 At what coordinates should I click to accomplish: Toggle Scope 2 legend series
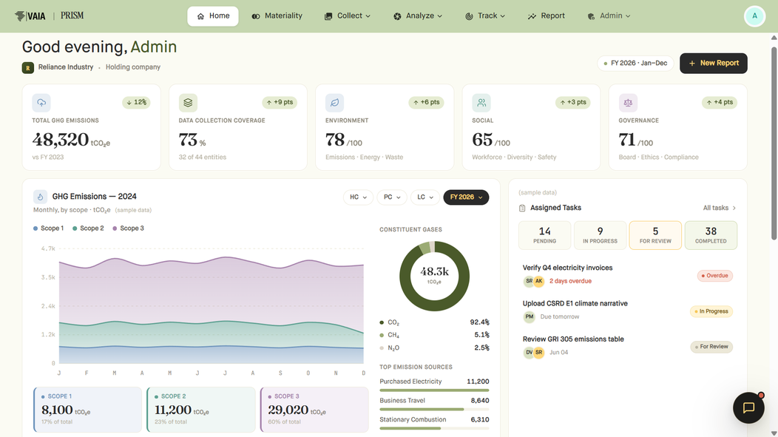pyautogui.click(x=88, y=228)
